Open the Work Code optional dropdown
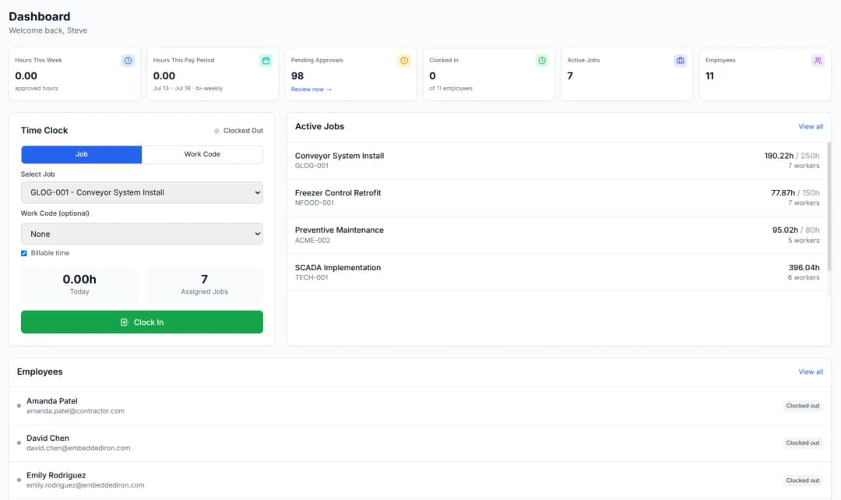 (142, 234)
